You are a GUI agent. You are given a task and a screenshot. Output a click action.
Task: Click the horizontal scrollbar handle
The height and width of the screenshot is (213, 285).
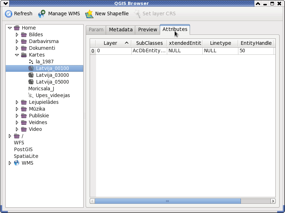tap(168, 201)
